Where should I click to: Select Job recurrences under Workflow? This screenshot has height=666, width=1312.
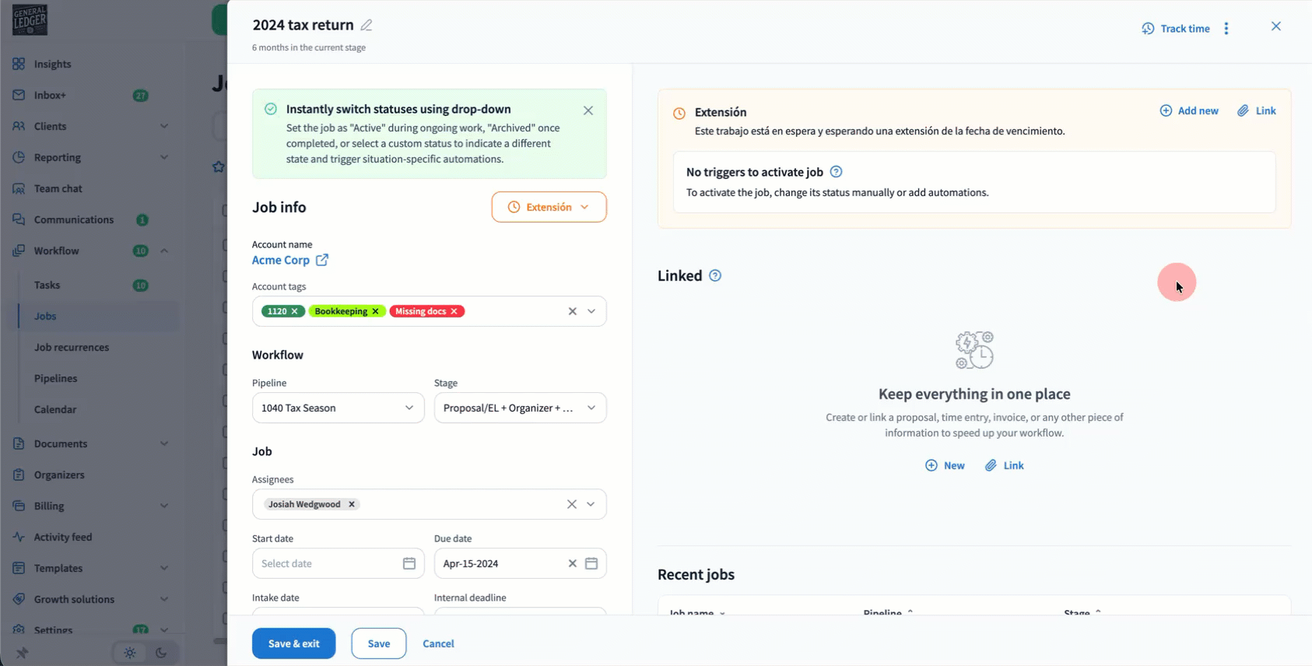click(x=72, y=347)
